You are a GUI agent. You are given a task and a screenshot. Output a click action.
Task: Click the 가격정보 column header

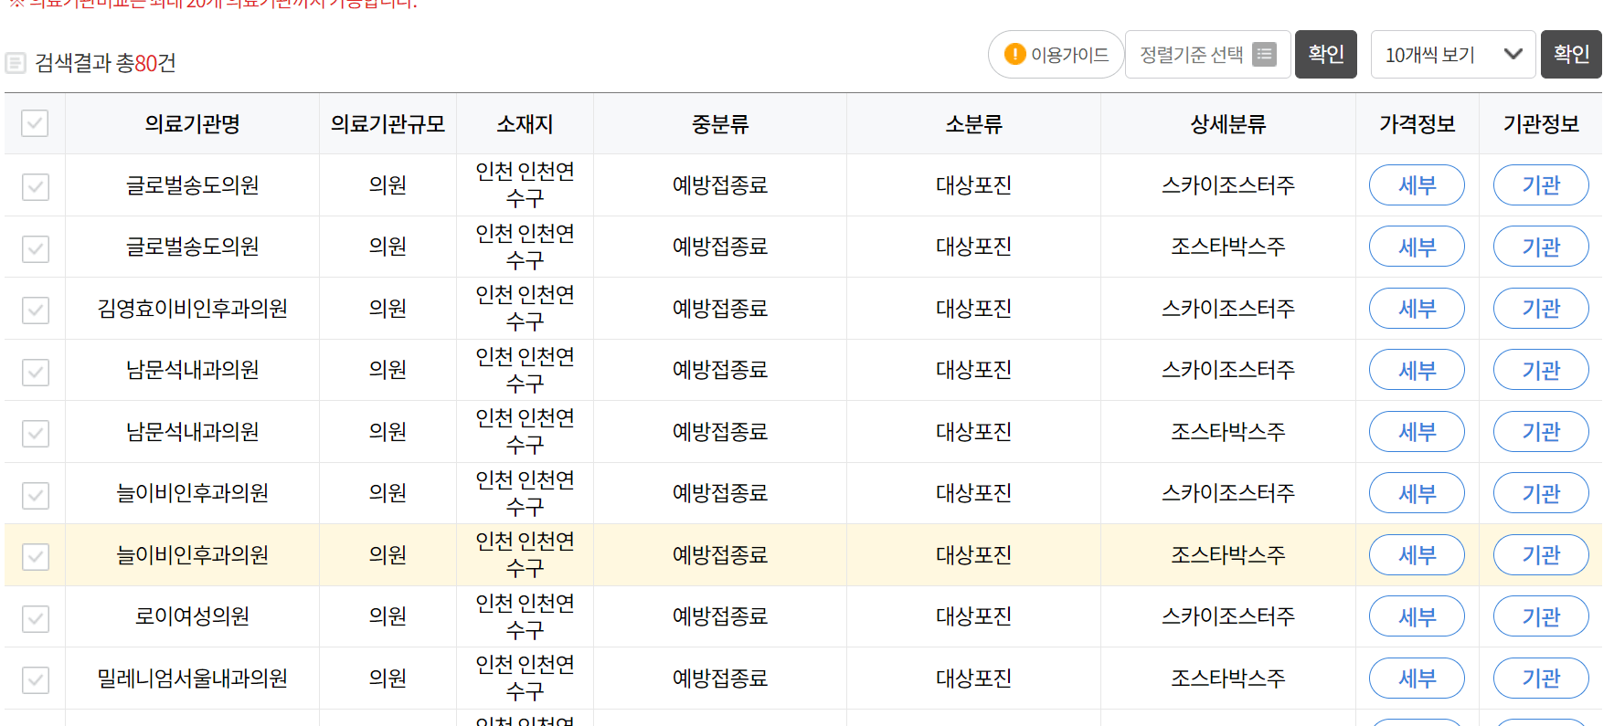click(1417, 124)
